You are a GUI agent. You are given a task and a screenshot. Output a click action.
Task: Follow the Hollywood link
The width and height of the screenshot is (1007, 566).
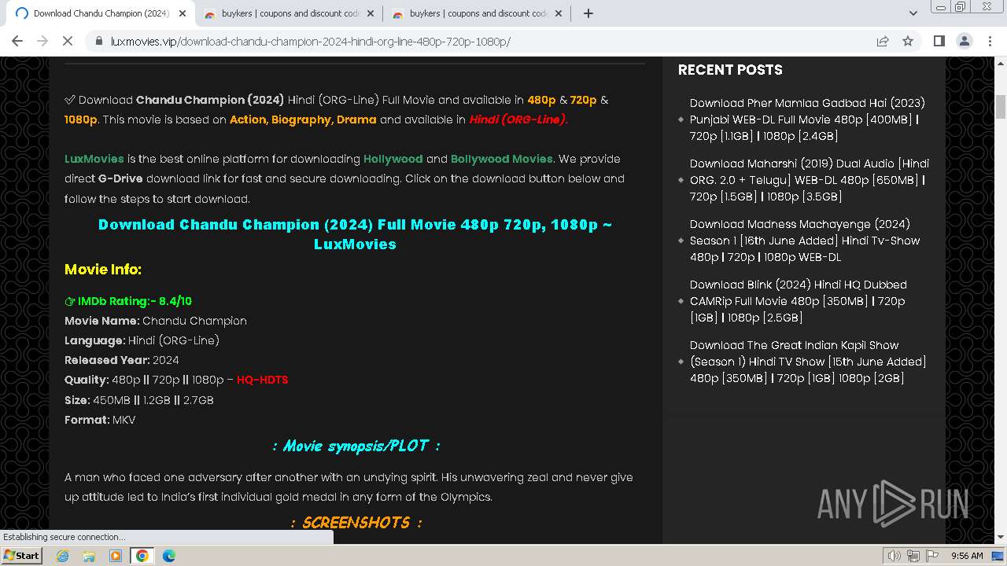click(393, 159)
